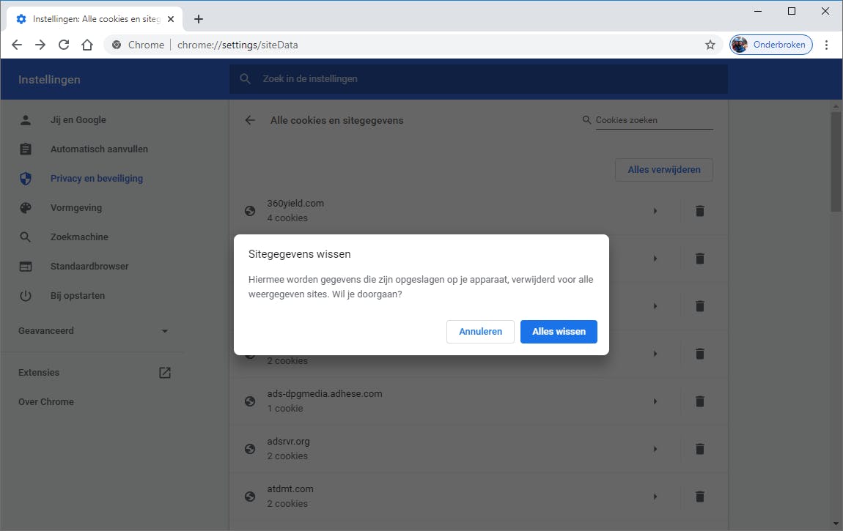Expand 360yield.com cookie details
Image resolution: width=843 pixels, height=531 pixels.
(x=655, y=211)
